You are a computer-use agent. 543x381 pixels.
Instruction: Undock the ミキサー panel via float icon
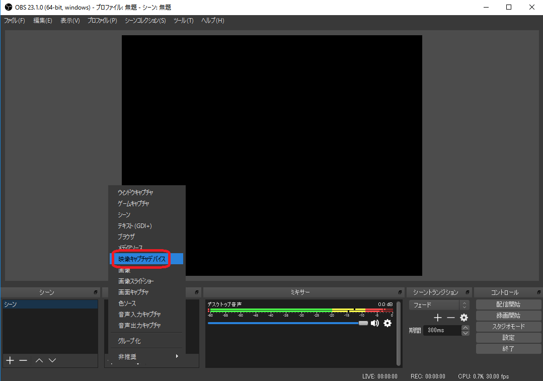[x=400, y=292]
